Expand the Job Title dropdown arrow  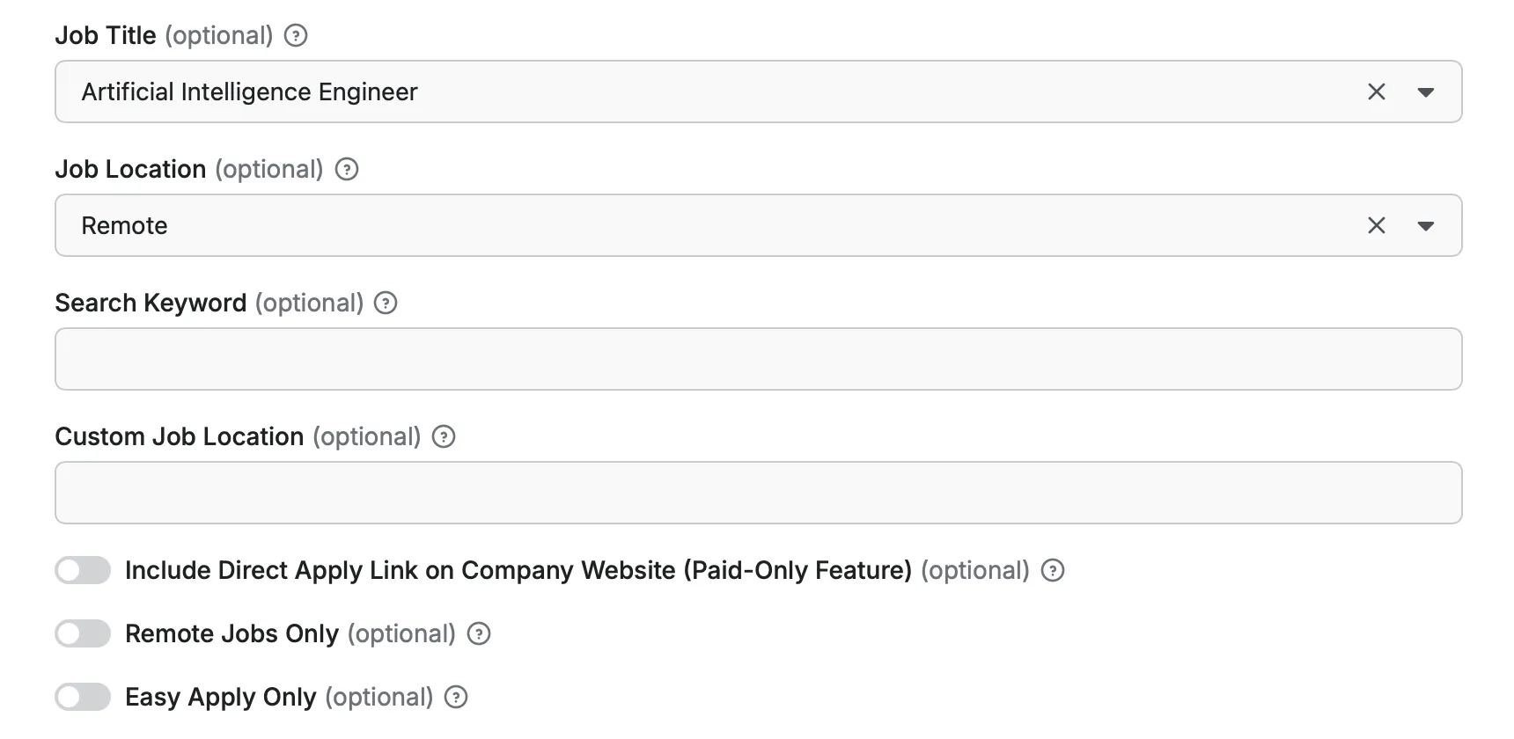click(x=1426, y=92)
